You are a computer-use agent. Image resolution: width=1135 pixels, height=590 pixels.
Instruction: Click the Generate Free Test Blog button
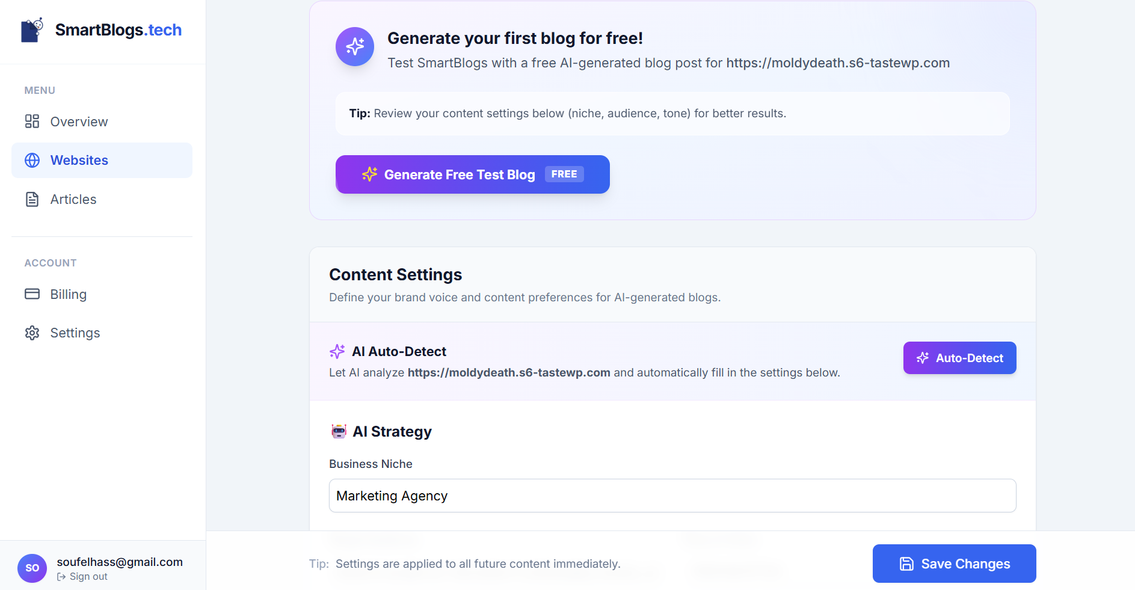472,174
